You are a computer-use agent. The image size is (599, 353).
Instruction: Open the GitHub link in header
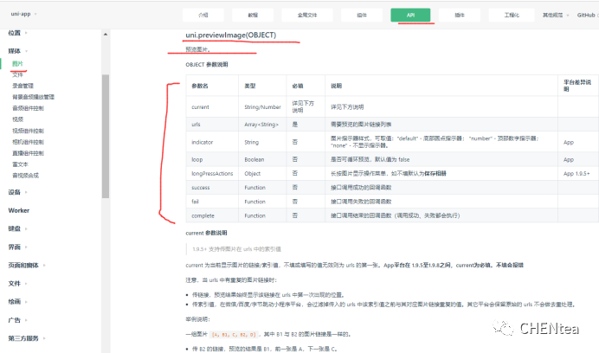[x=586, y=16]
